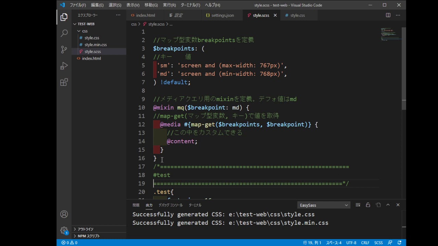Switch to 出力 panel tab

(149, 205)
